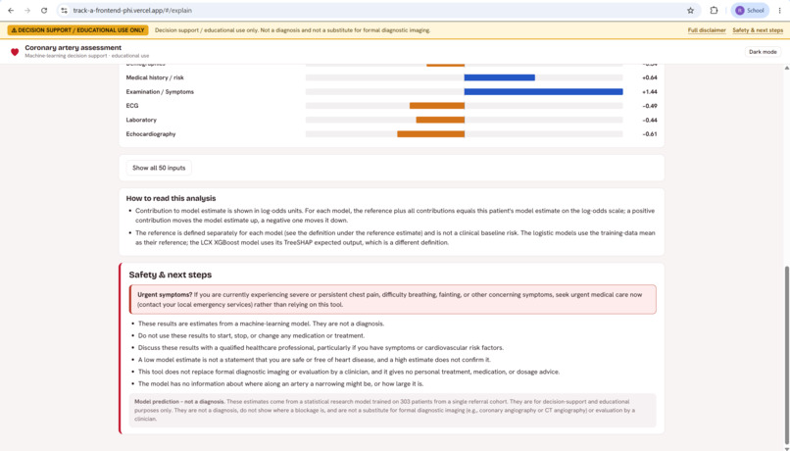The height and width of the screenshot is (451, 790).
Task: Click the Safety & next steps section heading
Action: (x=171, y=275)
